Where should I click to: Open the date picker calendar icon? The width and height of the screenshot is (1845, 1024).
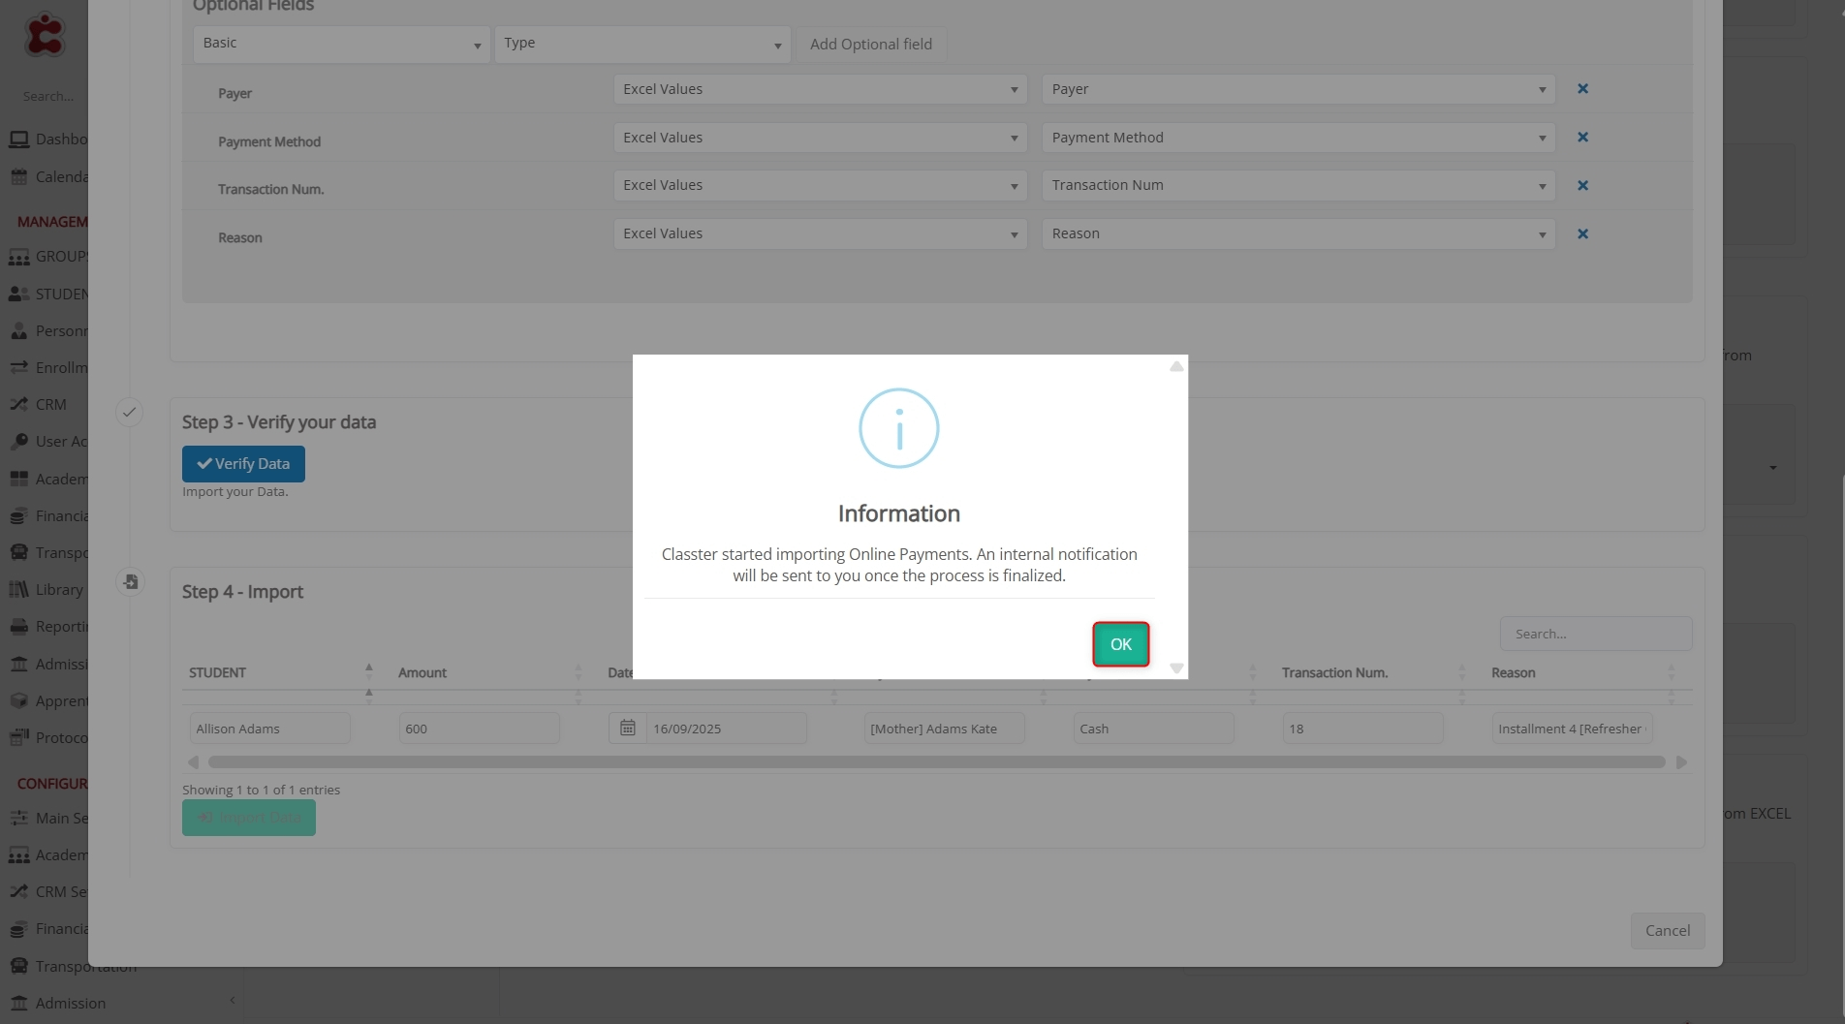coord(627,728)
